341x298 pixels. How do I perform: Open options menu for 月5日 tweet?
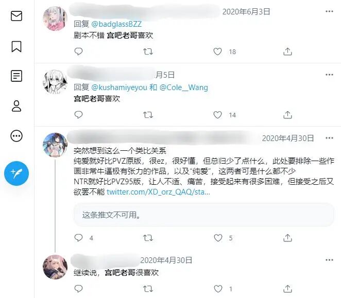(x=329, y=75)
